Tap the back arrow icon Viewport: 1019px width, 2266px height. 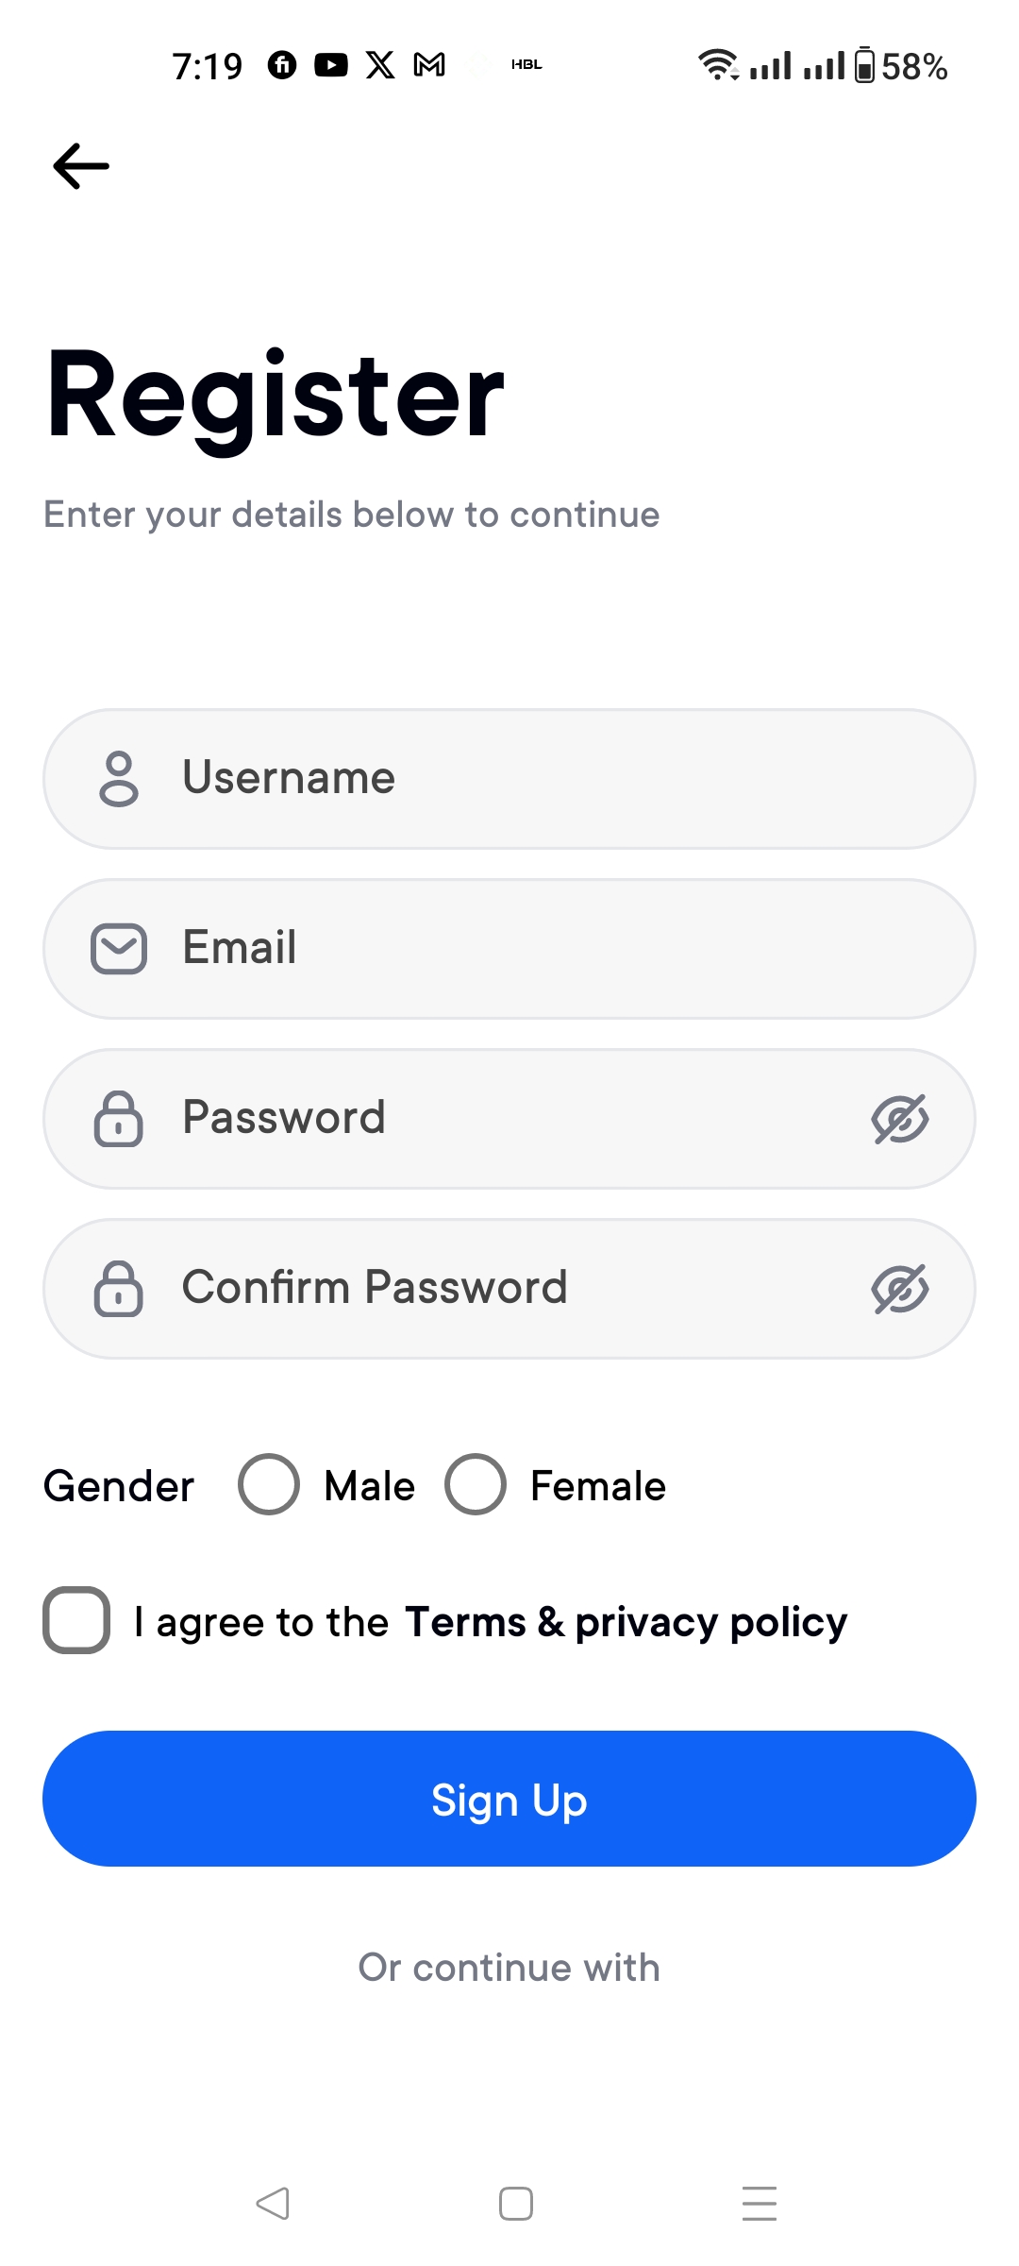pos(81,166)
